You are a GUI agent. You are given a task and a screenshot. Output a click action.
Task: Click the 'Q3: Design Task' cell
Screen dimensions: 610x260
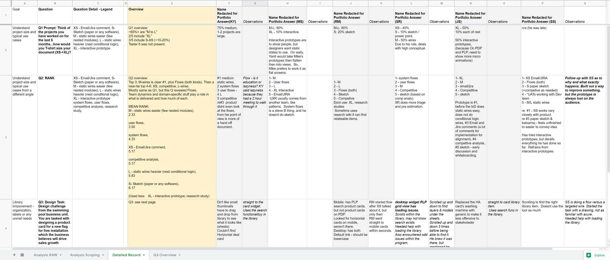coord(55,223)
